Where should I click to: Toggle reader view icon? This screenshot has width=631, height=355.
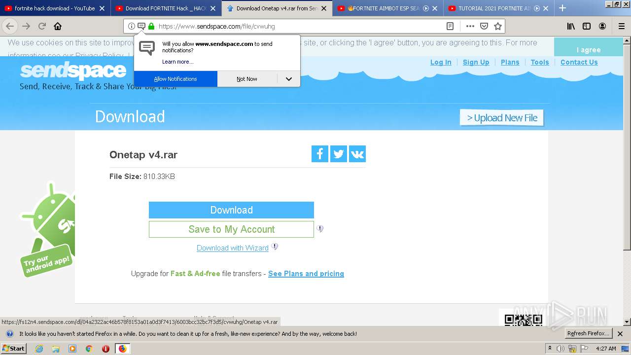(450, 26)
